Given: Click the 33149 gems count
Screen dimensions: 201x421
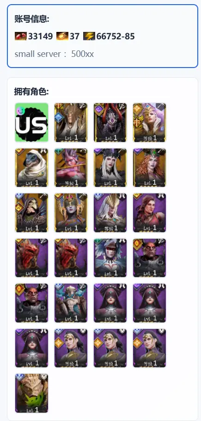Looking at the screenshot, I should pos(41,36).
